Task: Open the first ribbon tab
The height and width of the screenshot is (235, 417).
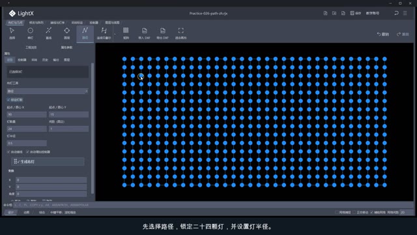Action: [x=15, y=23]
